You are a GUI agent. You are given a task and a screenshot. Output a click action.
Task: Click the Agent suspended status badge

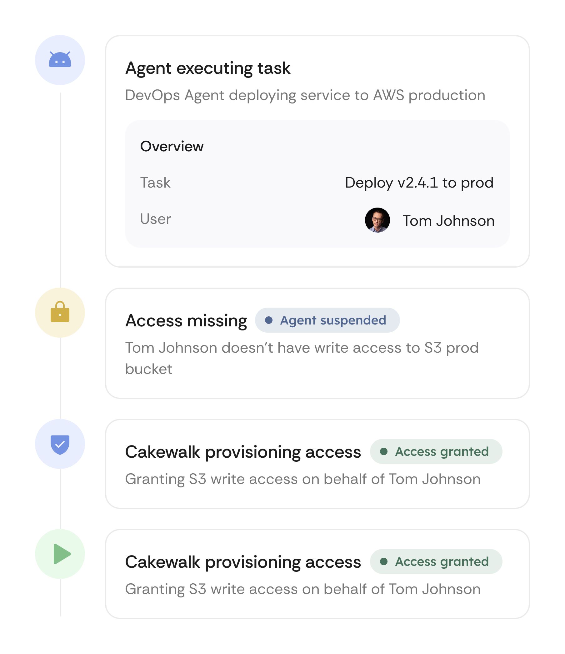327,320
